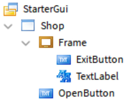The width and height of the screenshot is (128, 102).
Task: Highlight the ExitButton text name
Action: (x=100, y=59)
